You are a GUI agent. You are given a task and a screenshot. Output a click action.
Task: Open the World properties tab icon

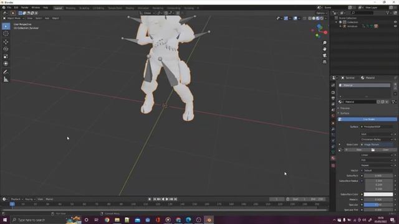coord(333,116)
